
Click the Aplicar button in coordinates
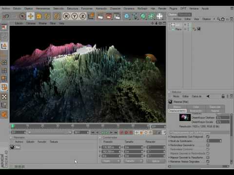156,161
